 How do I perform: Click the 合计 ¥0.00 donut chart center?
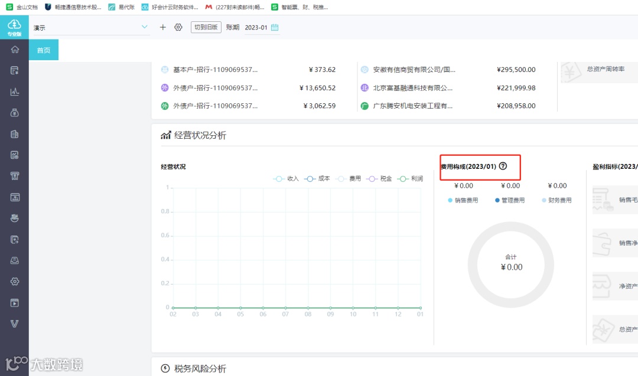tap(511, 263)
